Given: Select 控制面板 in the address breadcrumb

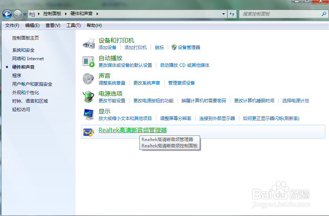Looking at the screenshot, I should (52, 14).
